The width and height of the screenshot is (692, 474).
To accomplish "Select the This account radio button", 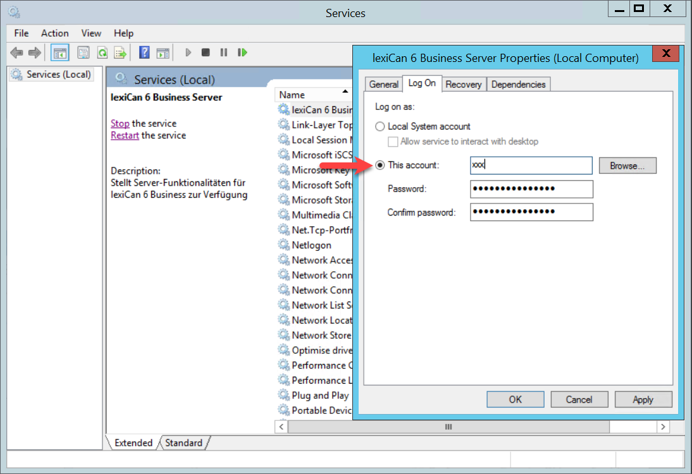I will (x=380, y=165).
